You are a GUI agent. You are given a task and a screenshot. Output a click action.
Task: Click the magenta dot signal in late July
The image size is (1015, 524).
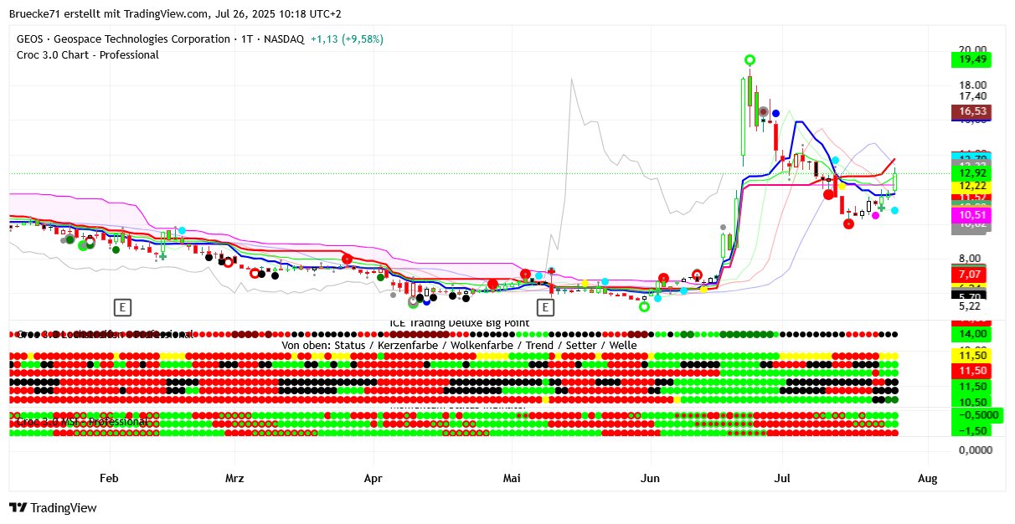pyautogui.click(x=876, y=215)
